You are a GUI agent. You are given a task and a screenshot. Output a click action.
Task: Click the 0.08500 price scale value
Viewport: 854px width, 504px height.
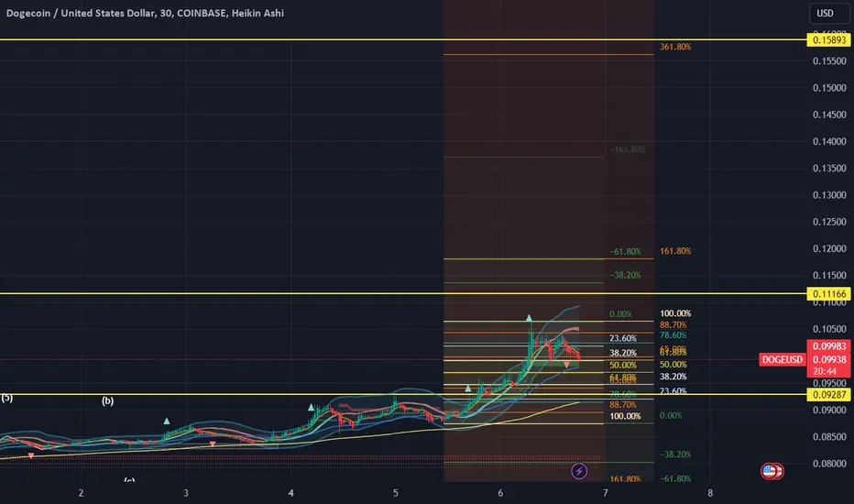(x=829, y=436)
